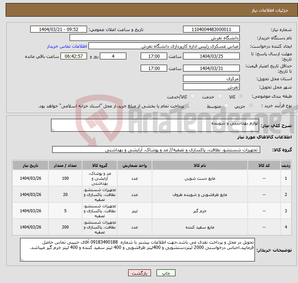This screenshot has width=298, height=283.
Task: Click the اطلاعات کالاهای مورد نیاز section heading
Action: click(x=264, y=137)
